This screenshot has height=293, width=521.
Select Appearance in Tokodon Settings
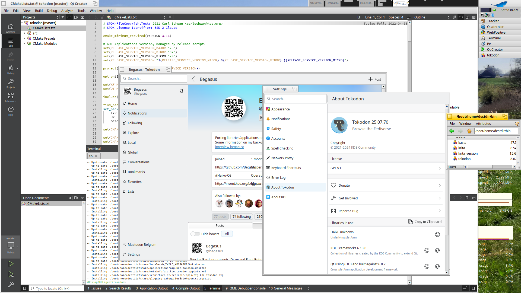tap(296, 109)
